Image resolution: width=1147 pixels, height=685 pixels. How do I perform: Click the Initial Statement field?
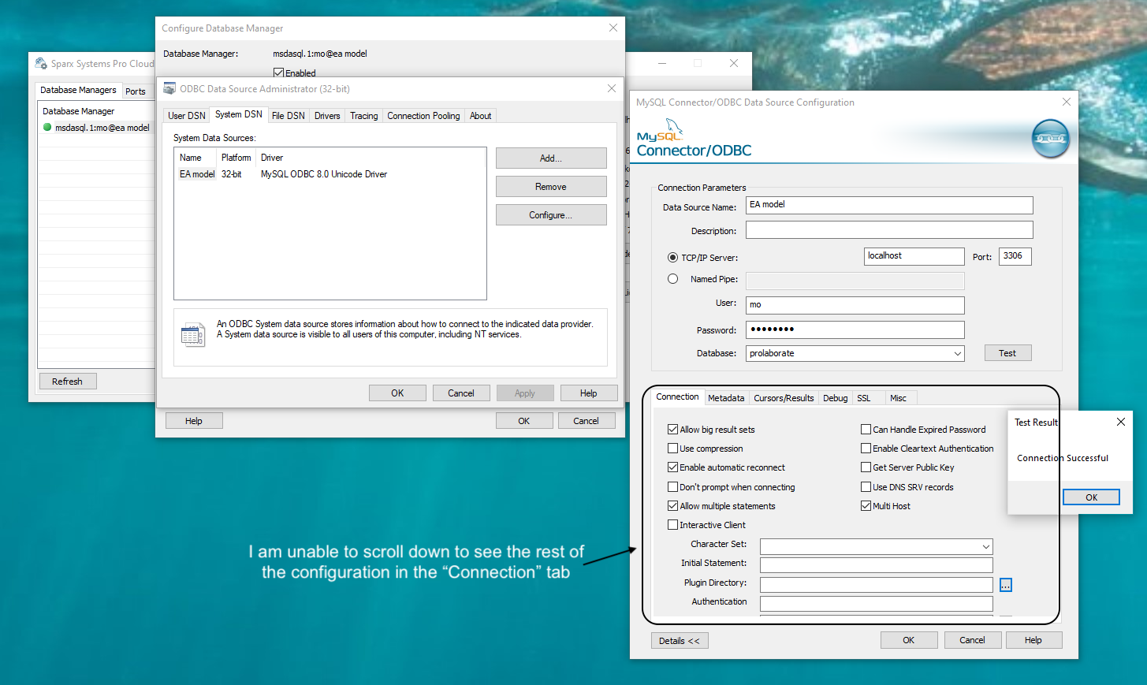[876, 564]
